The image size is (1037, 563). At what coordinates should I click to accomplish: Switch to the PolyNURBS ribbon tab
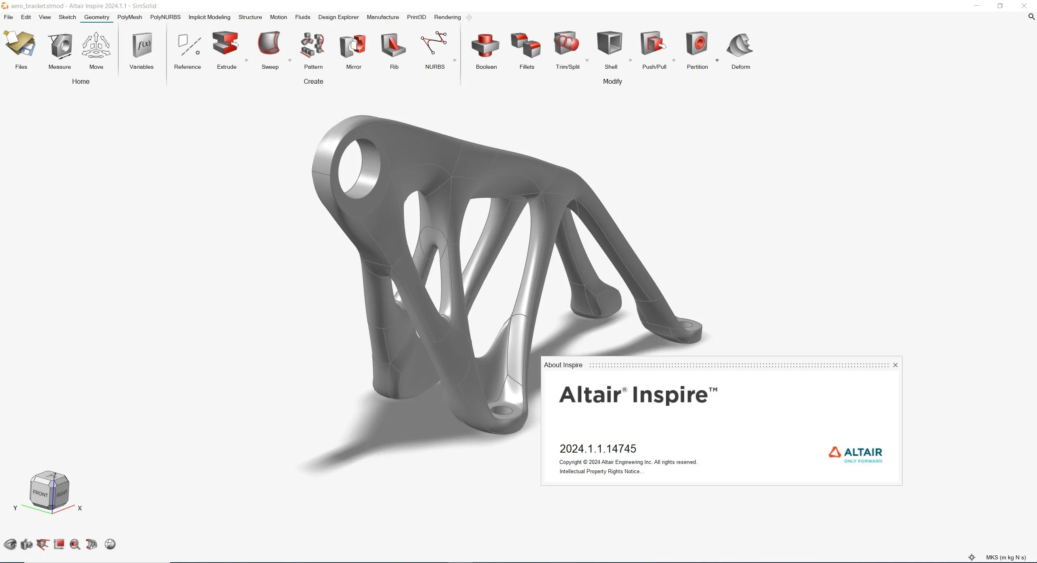[165, 17]
